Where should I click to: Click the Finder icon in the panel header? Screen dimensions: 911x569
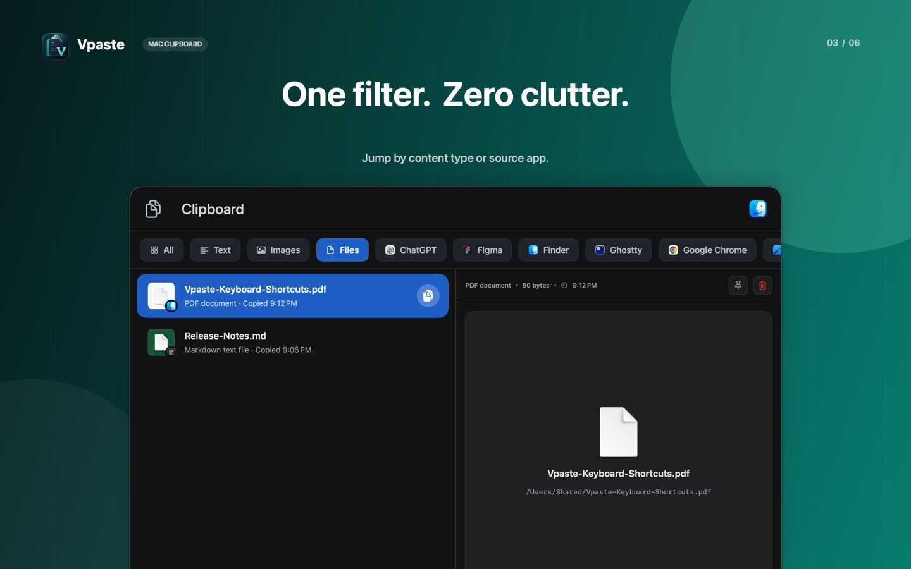click(x=758, y=209)
